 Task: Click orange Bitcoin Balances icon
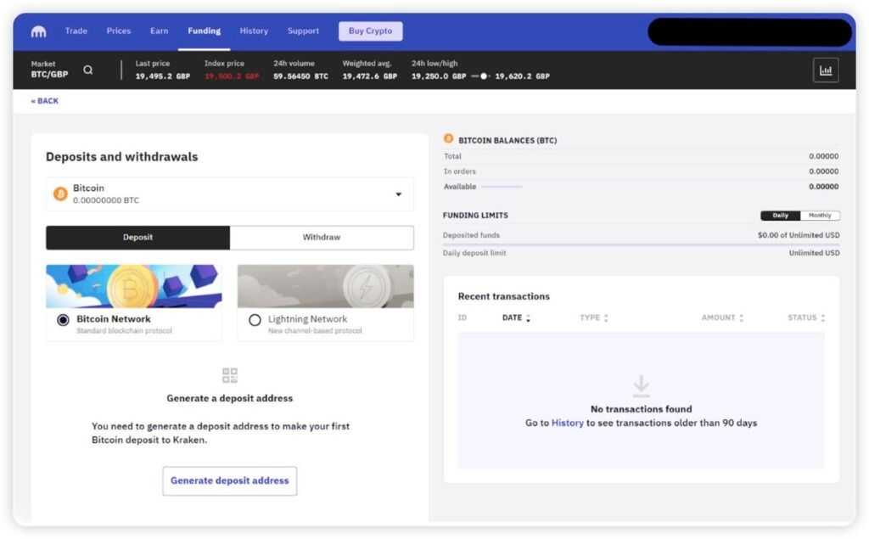click(x=448, y=138)
